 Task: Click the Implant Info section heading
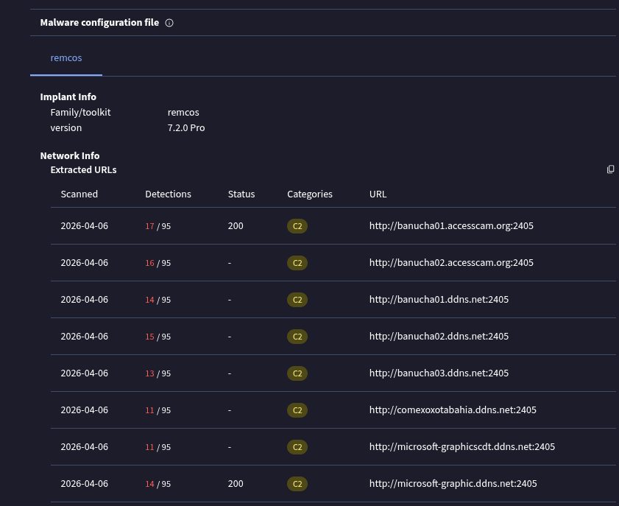(x=68, y=96)
